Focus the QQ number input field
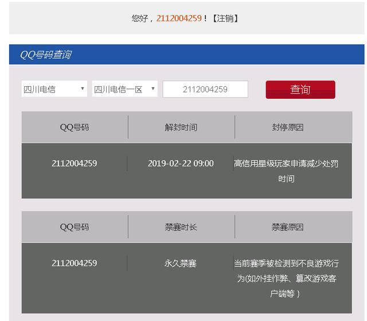Viewport: 367px width, 321px height. (205, 89)
